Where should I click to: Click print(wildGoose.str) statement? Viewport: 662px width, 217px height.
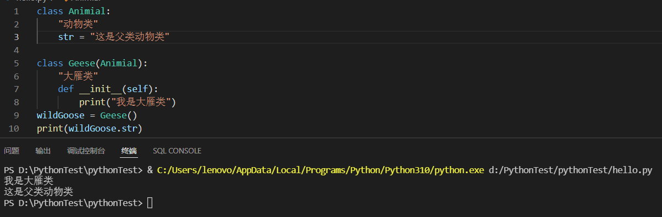[x=90, y=129]
